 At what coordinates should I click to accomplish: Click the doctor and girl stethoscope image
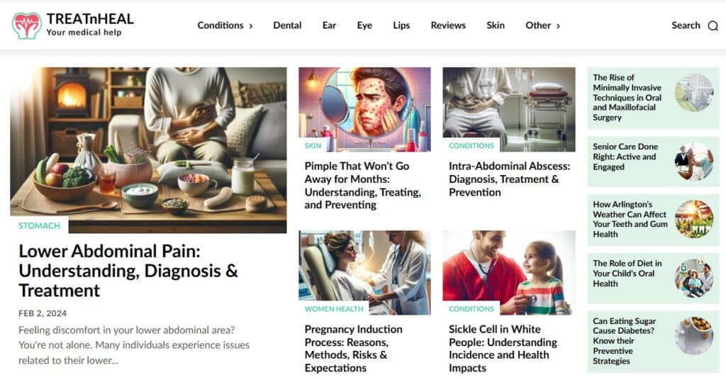[509, 273]
